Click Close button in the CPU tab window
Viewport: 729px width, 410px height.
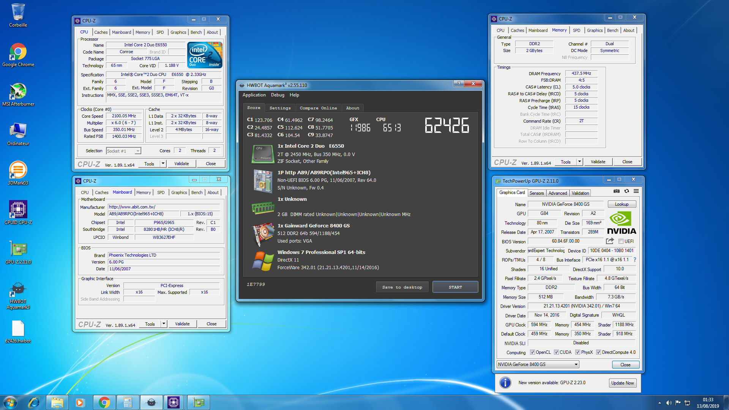(x=211, y=164)
